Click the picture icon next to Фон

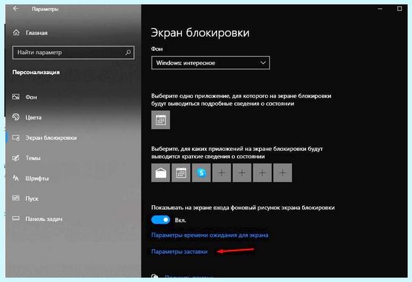click(x=16, y=97)
